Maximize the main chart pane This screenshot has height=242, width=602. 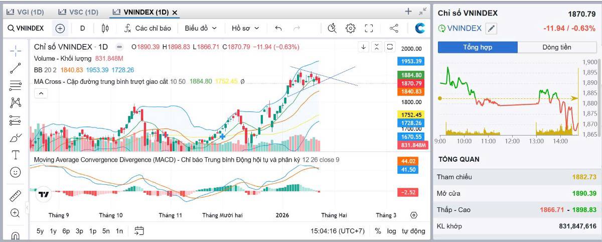click(390, 47)
